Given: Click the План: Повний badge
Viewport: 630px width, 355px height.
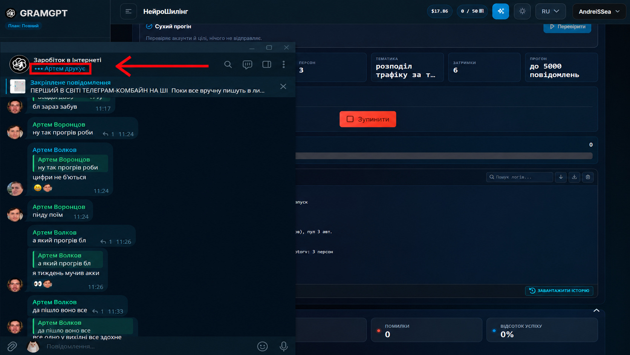Looking at the screenshot, I should click(x=23, y=26).
